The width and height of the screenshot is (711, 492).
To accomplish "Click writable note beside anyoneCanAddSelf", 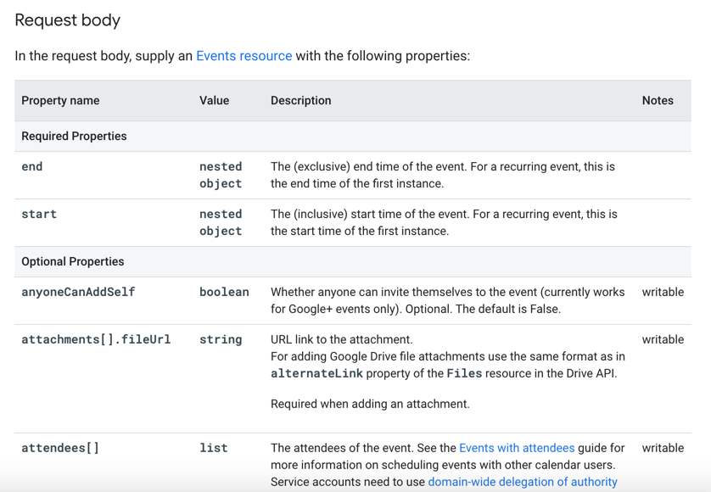I will point(663,292).
